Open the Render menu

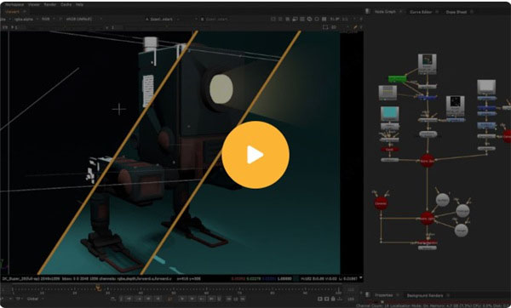click(50, 4)
